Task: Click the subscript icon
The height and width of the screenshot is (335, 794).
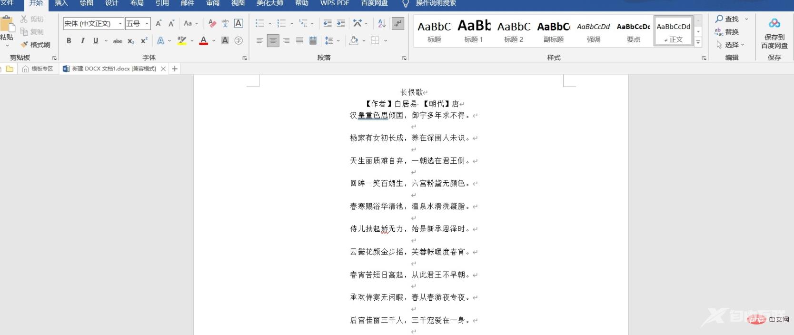Action: pyautogui.click(x=131, y=41)
